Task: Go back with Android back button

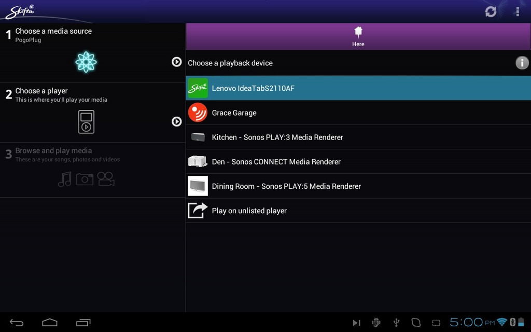Action: tap(16, 323)
